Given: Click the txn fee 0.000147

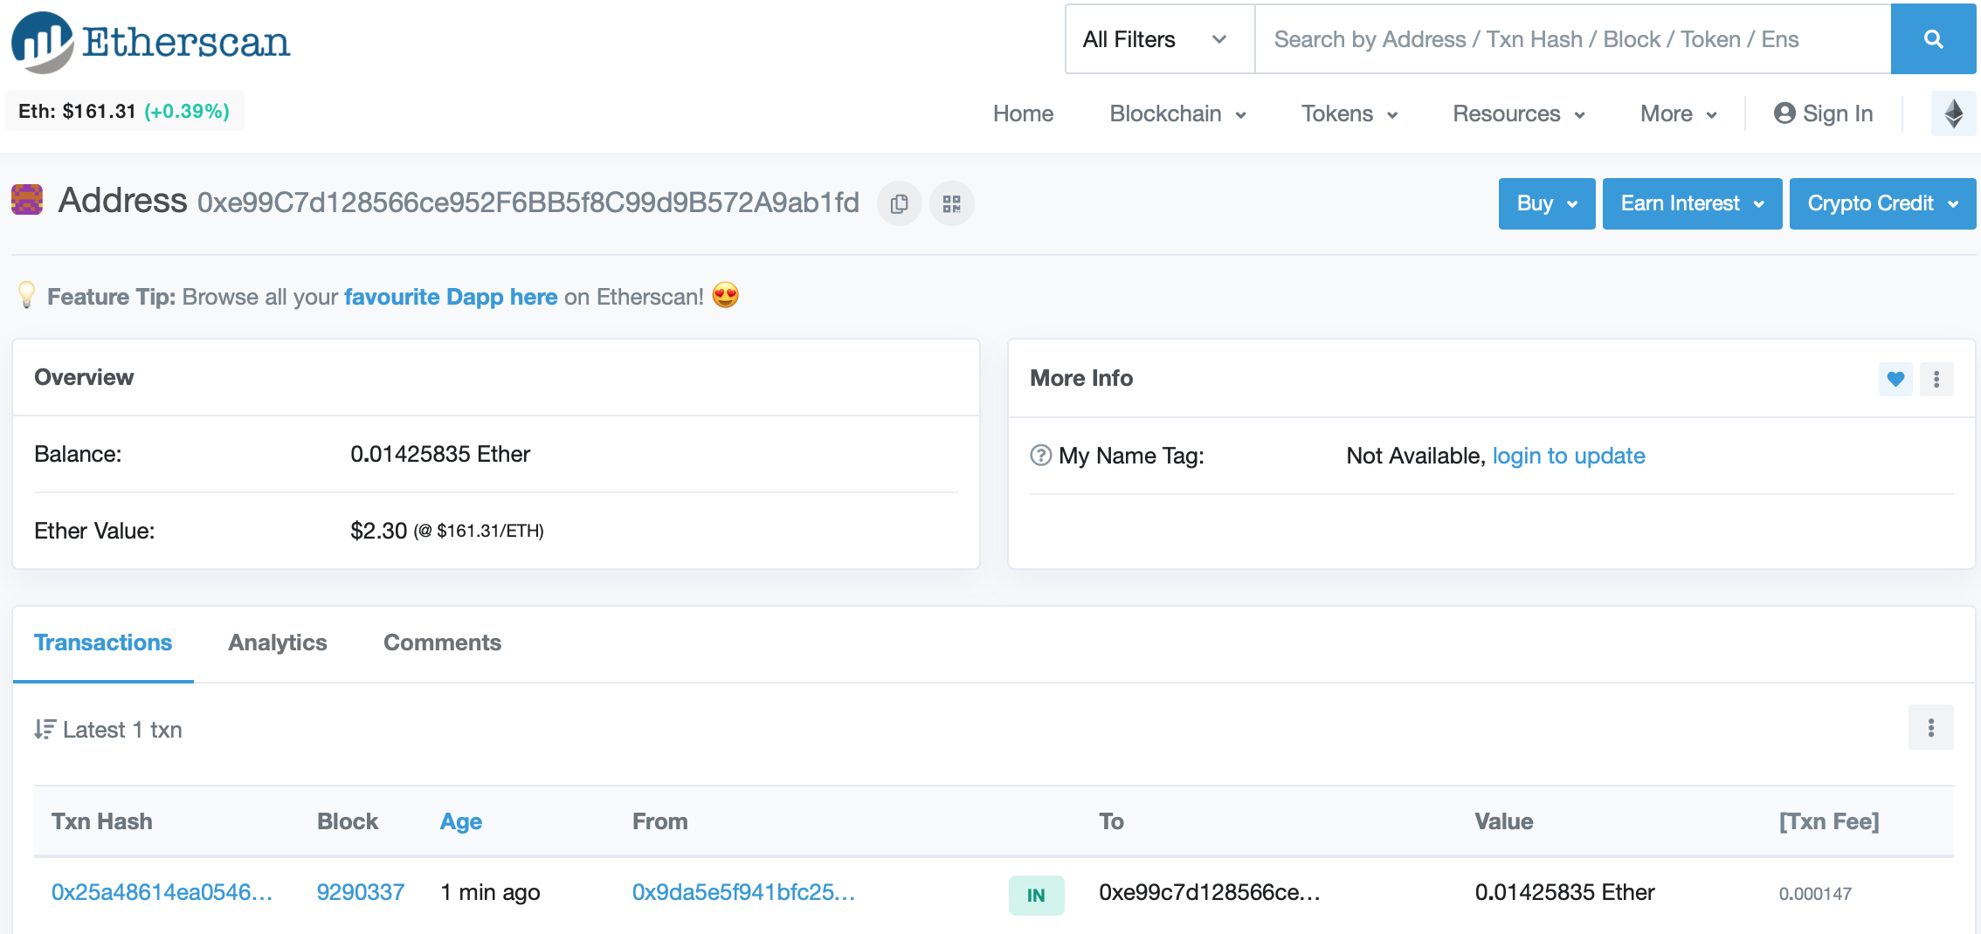Looking at the screenshot, I should click(1815, 894).
